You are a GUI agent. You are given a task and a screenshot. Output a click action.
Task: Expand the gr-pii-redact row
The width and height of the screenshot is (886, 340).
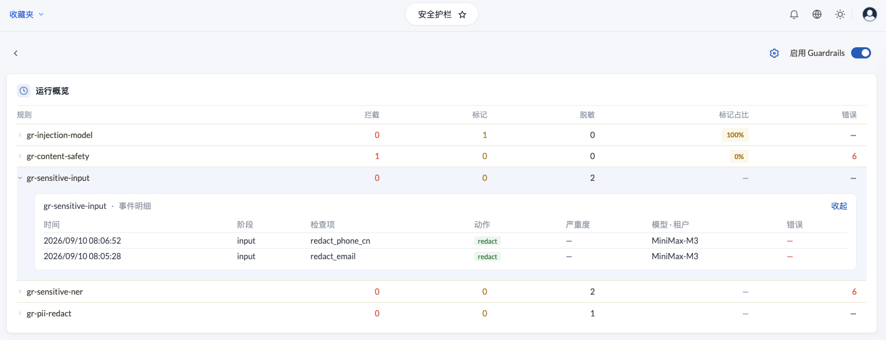tap(20, 313)
